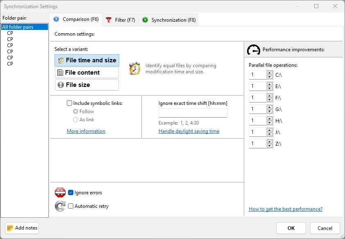345x239 pixels.
Task: Uncheck the Ignore errors checkbox
Action: click(70, 193)
